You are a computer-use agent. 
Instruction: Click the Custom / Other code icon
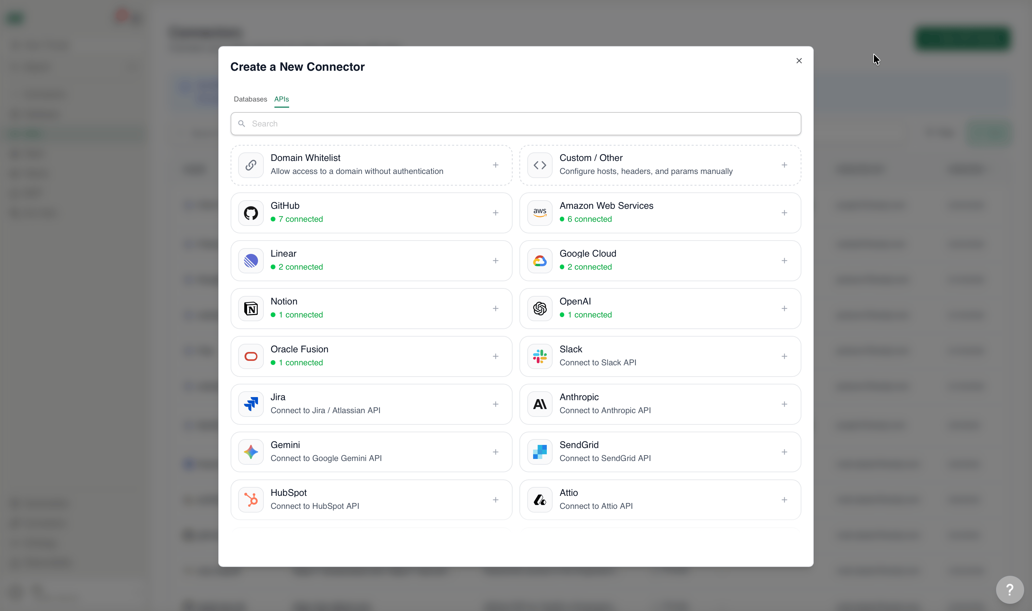(x=540, y=165)
